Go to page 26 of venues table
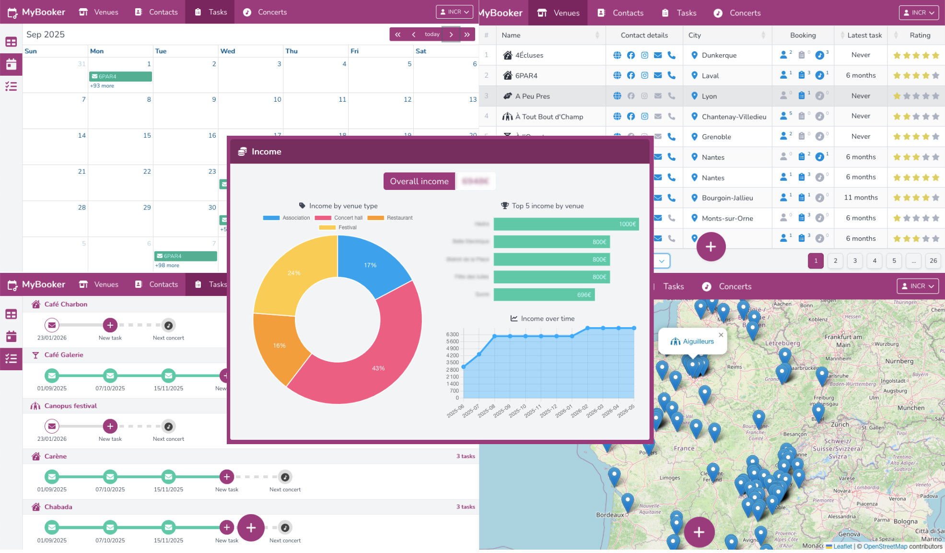 pos(933,261)
